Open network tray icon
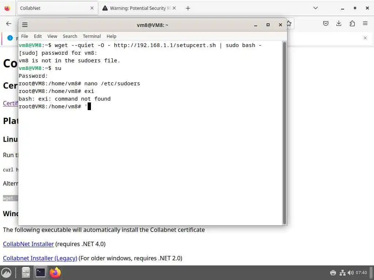374x280 pixels. pos(343,273)
